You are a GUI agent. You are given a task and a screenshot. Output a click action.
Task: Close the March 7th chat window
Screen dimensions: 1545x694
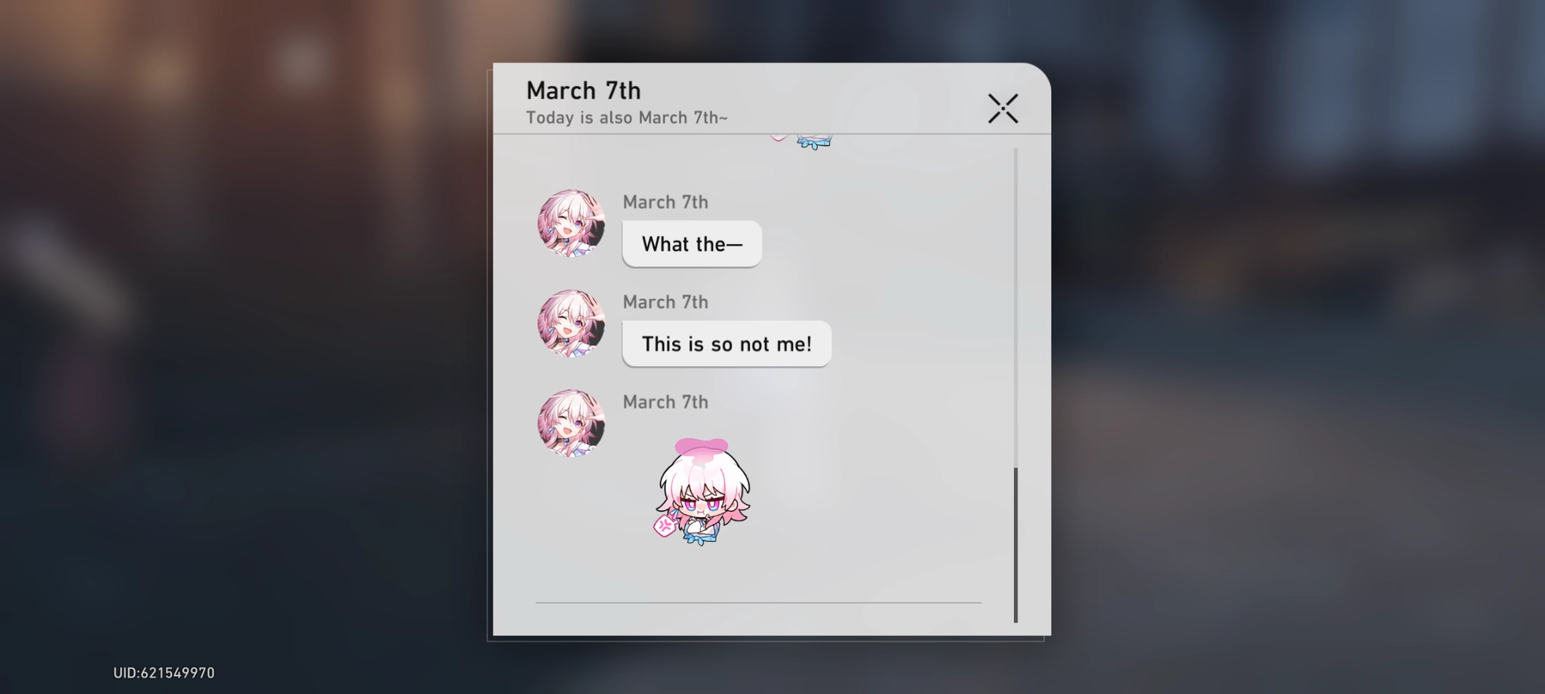1003,109
